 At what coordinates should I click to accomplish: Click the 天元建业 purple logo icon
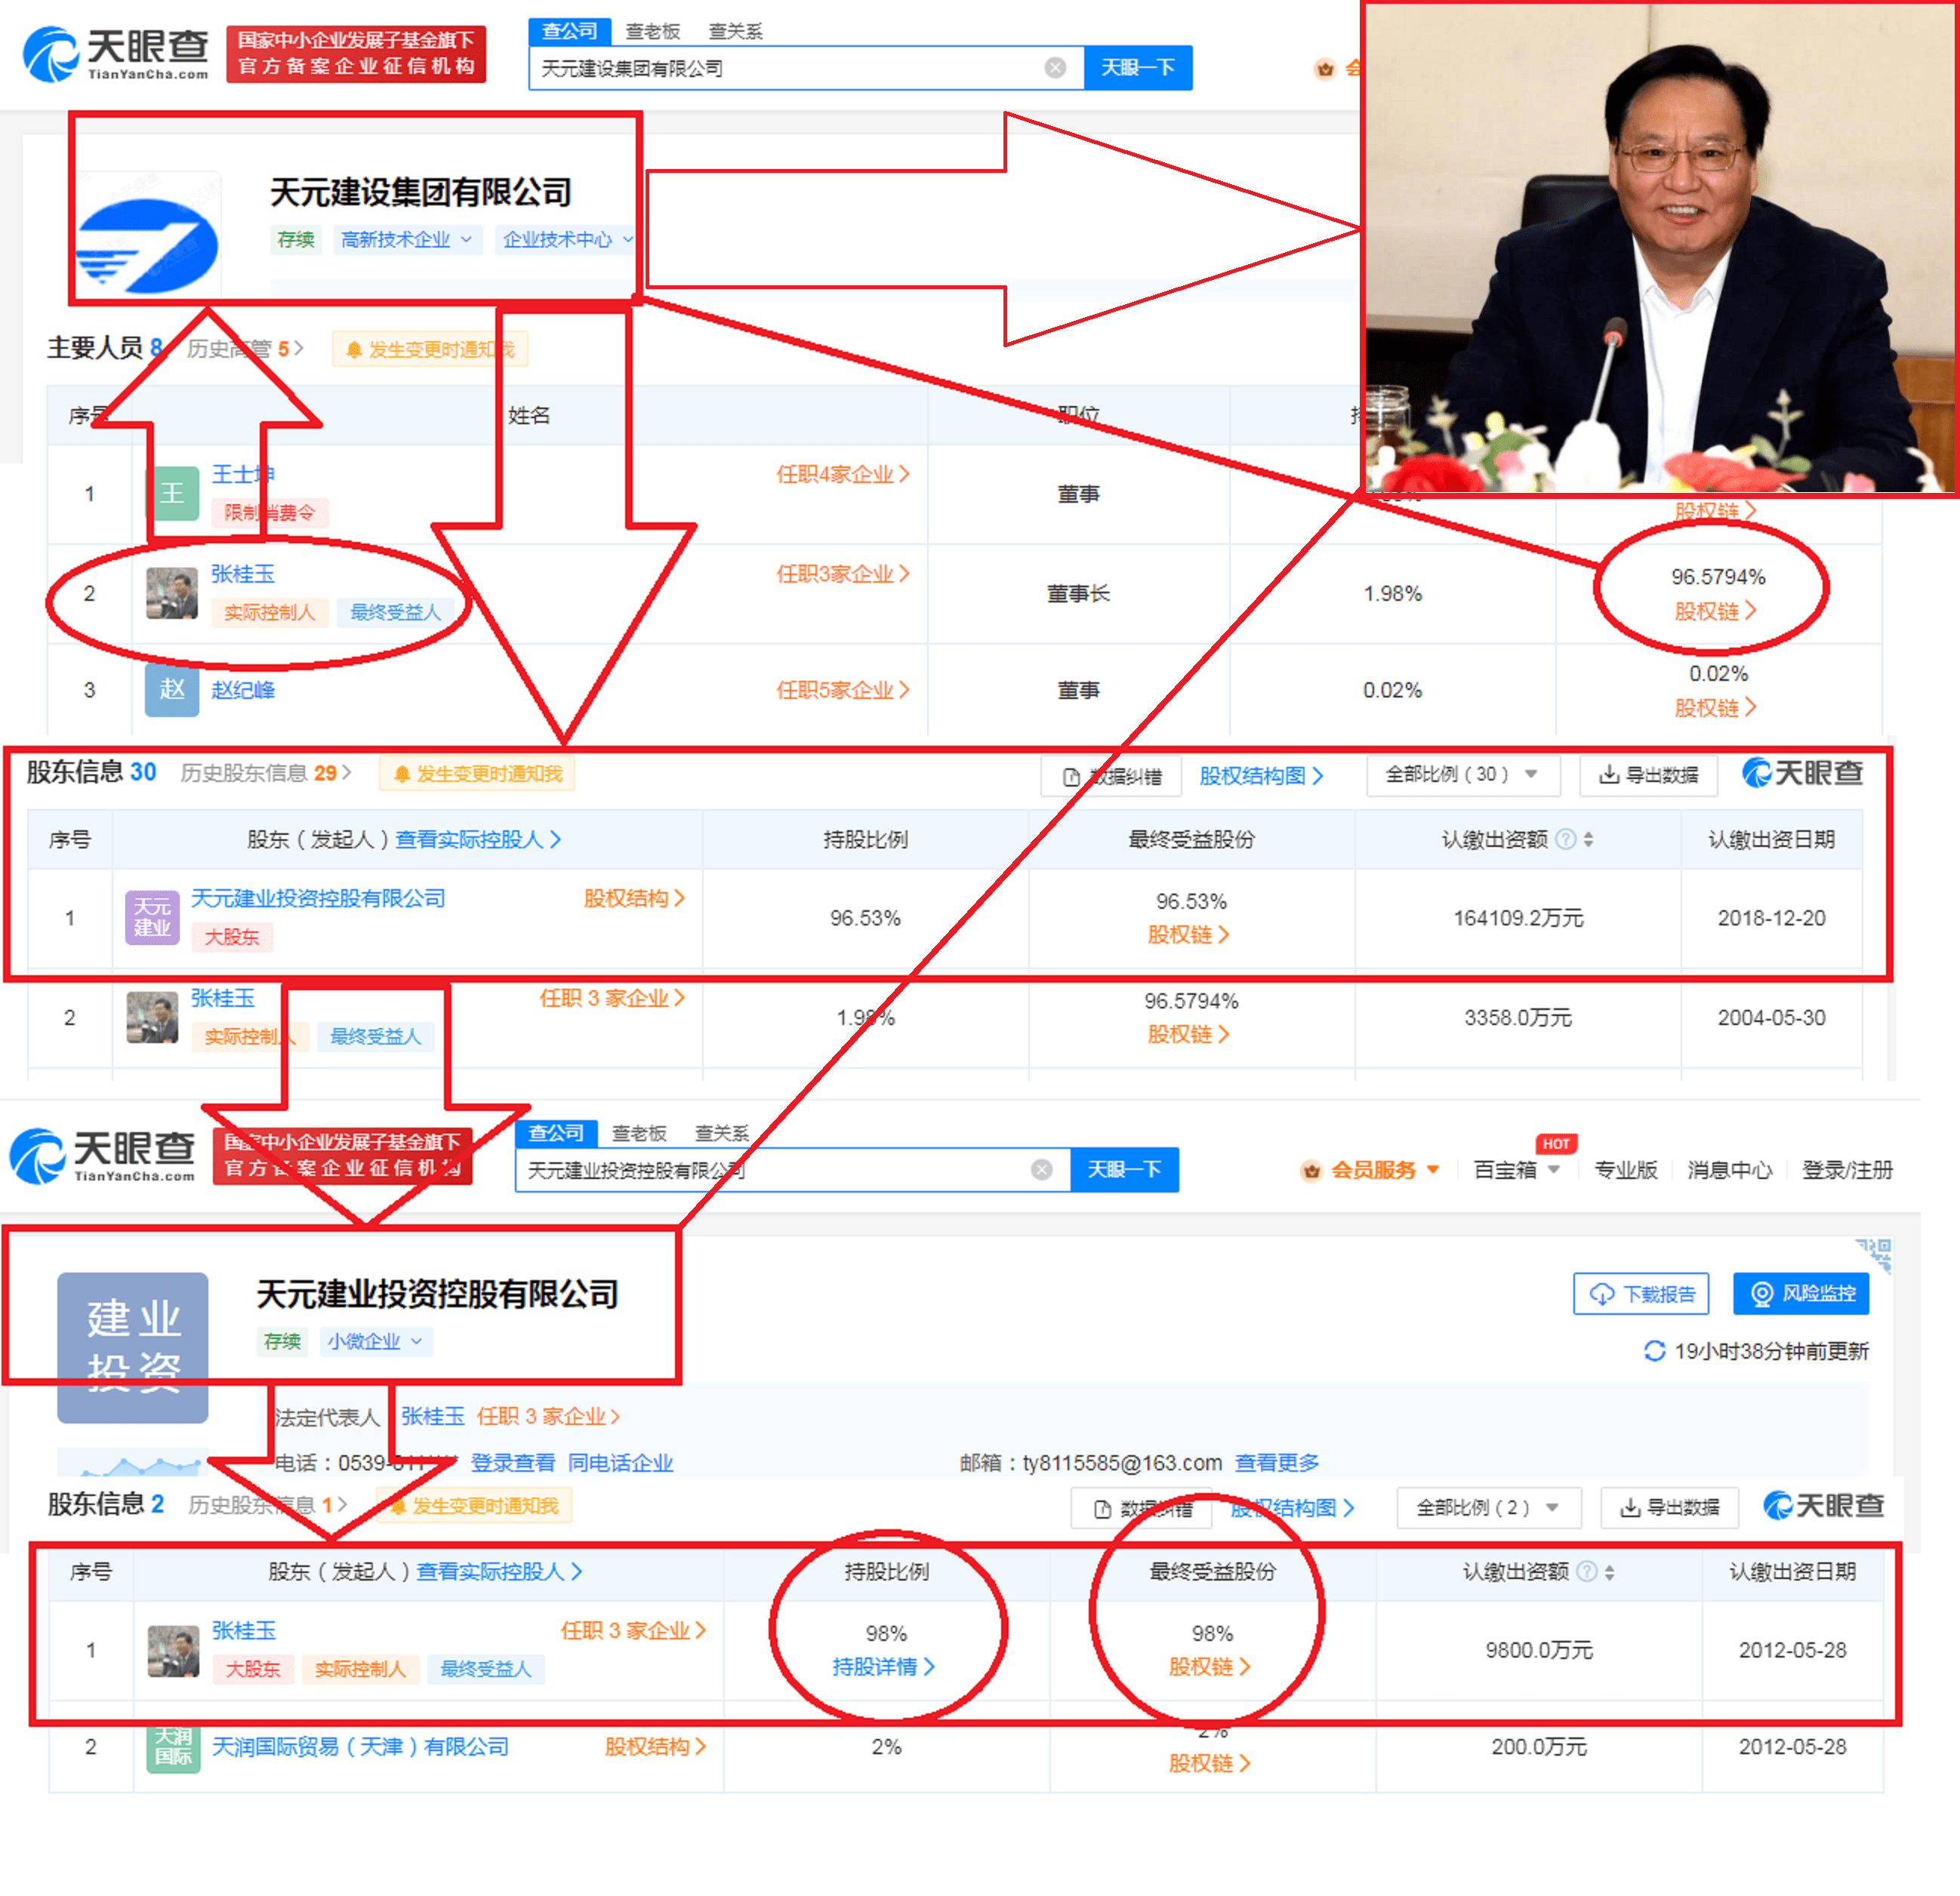152,916
